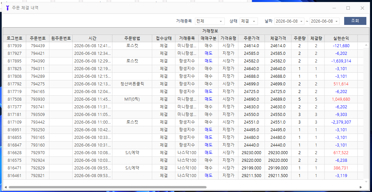Click profit value 617,522
Screen dimensions: 372x192
click(x=341, y=152)
